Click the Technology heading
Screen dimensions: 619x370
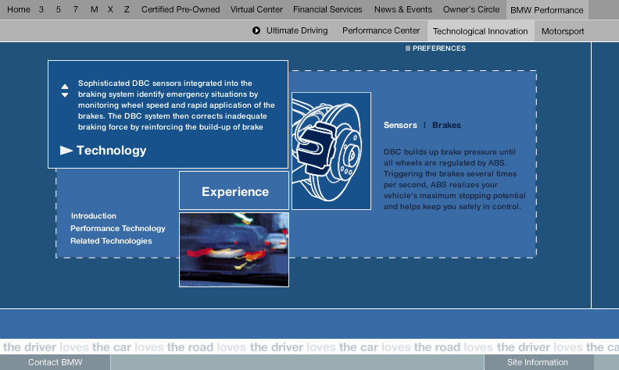point(111,151)
